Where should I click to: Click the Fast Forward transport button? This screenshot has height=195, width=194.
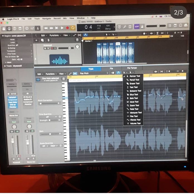point(51,28)
